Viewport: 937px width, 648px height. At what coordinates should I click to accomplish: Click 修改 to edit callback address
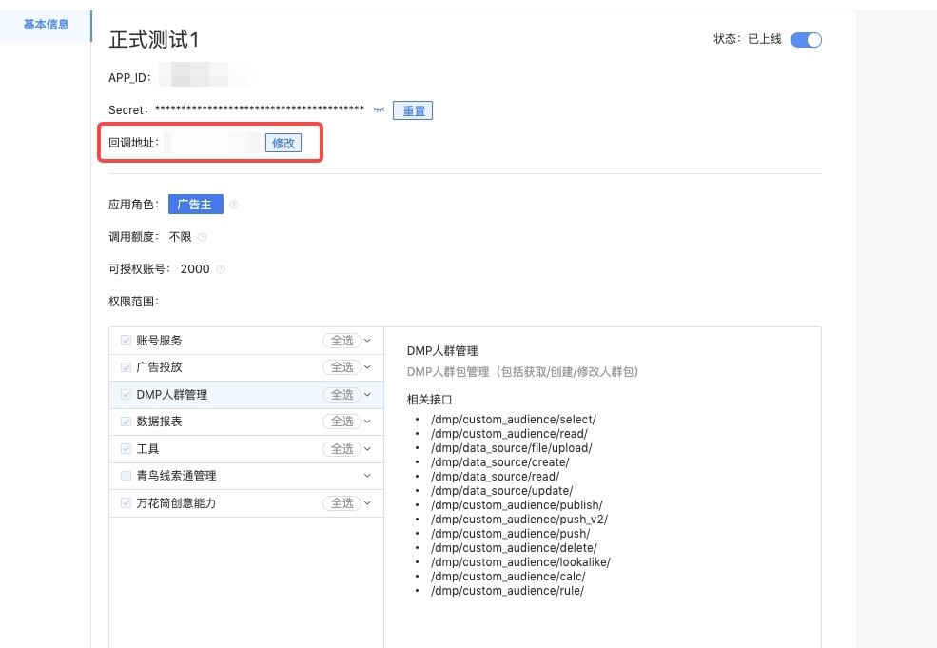point(283,143)
